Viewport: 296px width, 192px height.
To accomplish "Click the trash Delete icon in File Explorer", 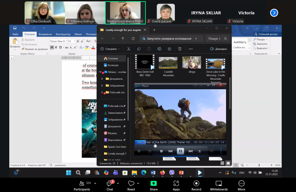I will [x=180, y=49].
